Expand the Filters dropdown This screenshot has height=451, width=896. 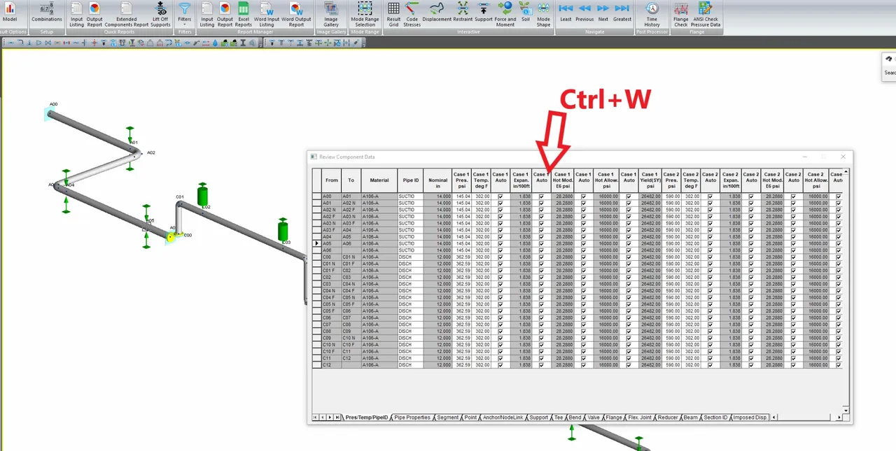click(185, 14)
